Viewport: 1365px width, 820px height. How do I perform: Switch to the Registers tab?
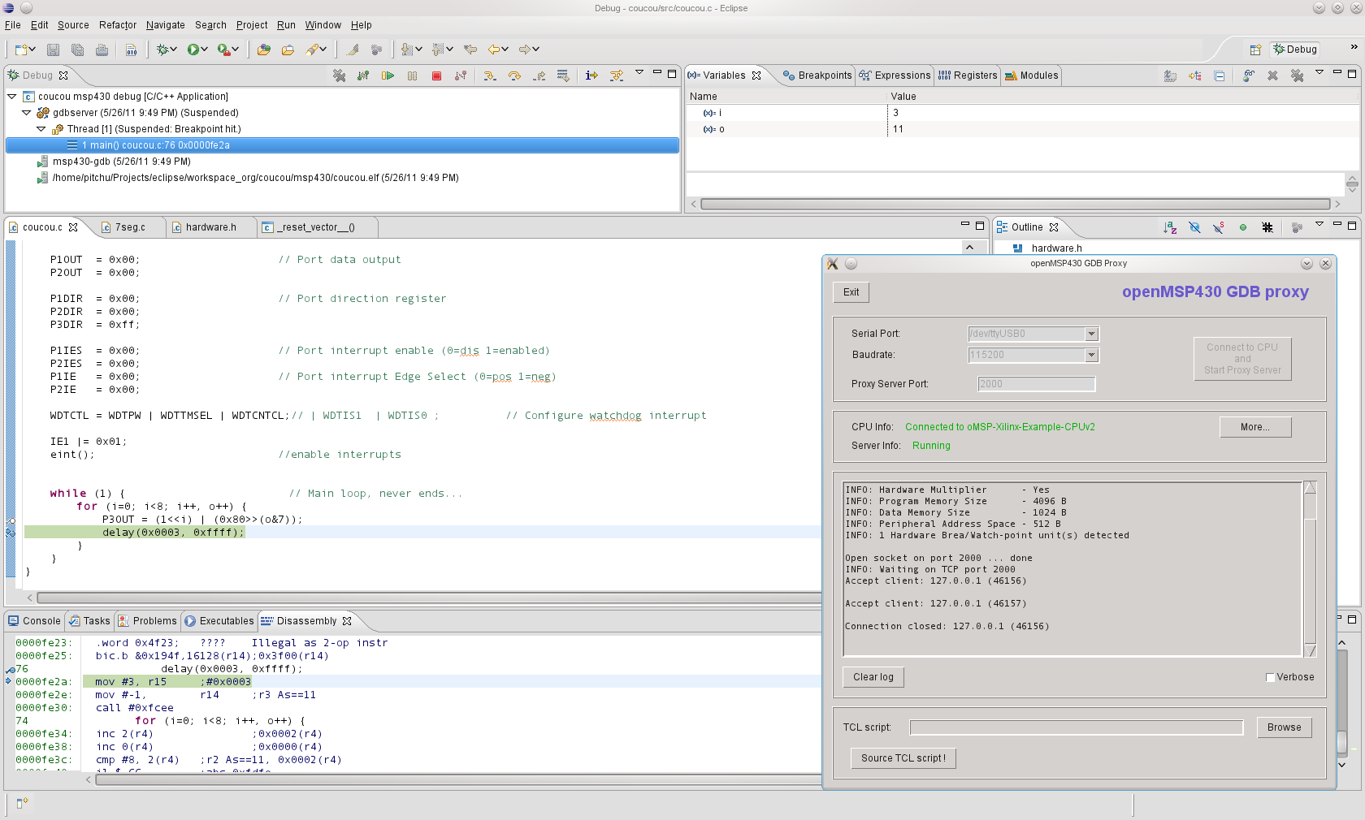[968, 76]
